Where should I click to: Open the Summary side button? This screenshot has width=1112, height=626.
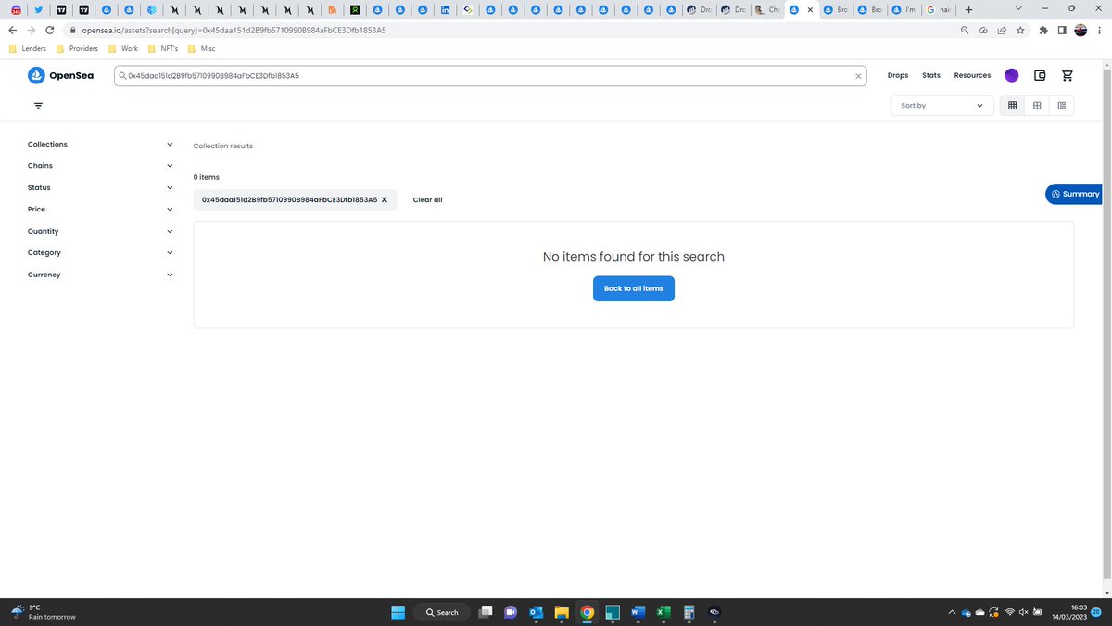click(x=1075, y=194)
